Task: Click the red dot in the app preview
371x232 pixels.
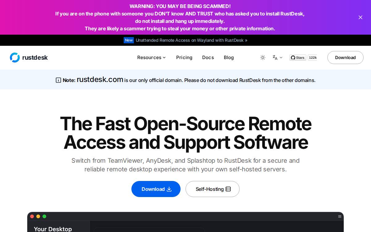Action: 32,217
